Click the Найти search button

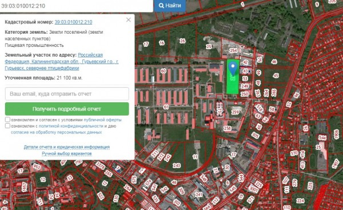click(170, 6)
